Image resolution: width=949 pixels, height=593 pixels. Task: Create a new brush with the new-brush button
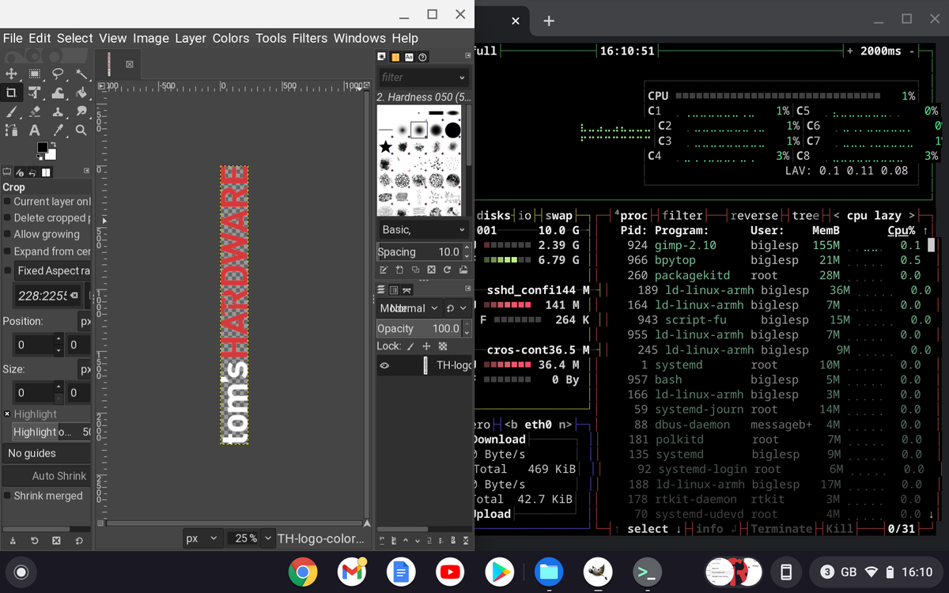[x=399, y=270]
